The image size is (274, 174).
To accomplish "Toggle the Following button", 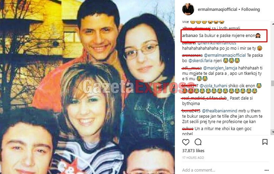I will coord(250,9).
